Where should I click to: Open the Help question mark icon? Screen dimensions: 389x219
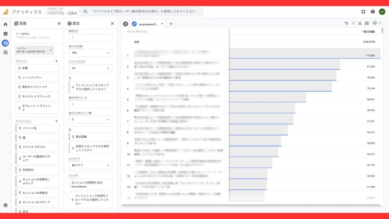(x=373, y=12)
